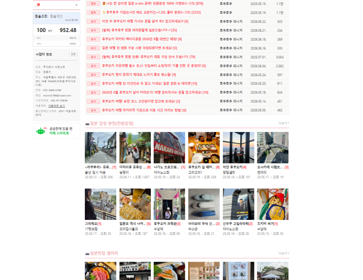
Task: Click the 공지 badge on the 메이지공원 post
Action: [93, 39]
